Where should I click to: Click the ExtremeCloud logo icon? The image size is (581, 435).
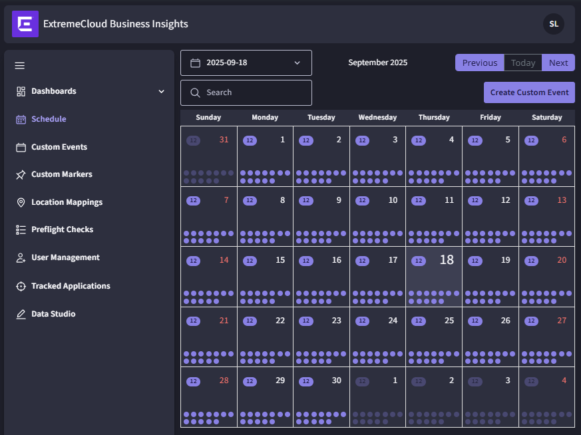25,24
